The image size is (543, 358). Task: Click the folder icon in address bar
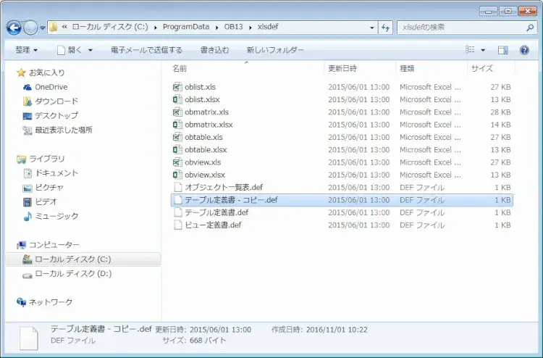tap(53, 27)
